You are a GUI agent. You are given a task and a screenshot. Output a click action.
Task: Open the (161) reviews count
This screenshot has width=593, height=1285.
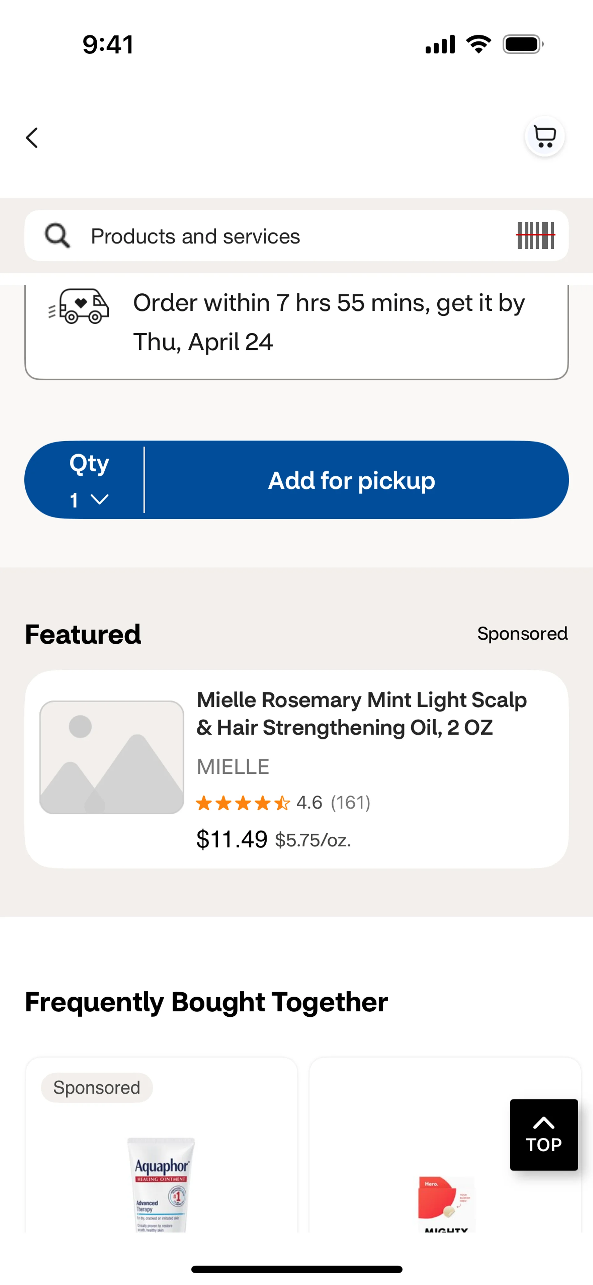(351, 803)
